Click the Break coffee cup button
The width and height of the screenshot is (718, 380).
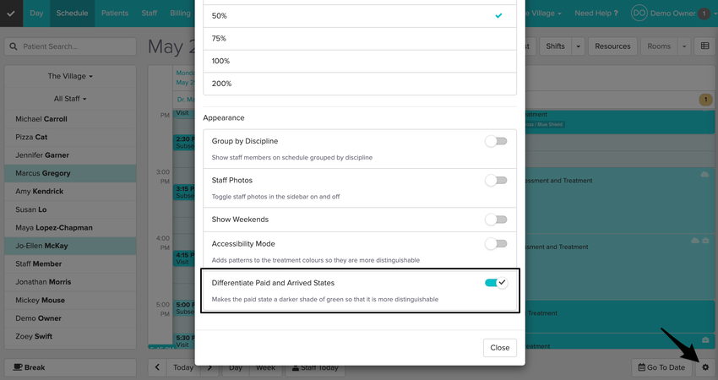coord(70,367)
